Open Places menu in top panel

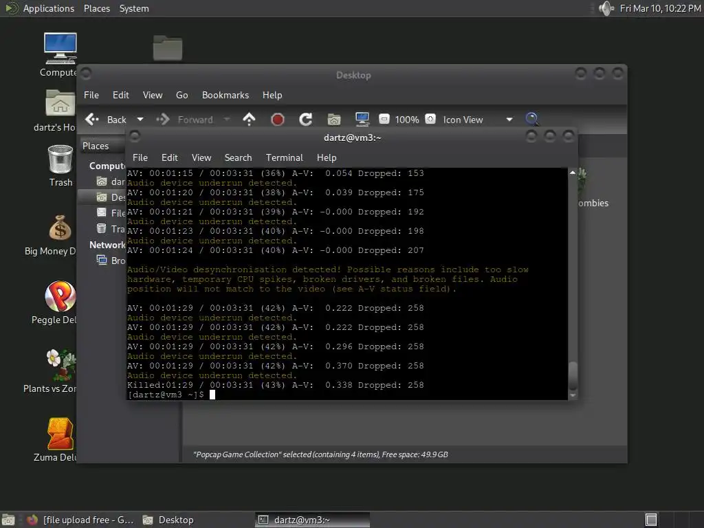click(96, 8)
